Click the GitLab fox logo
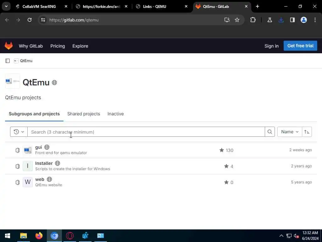322x242 pixels. point(8,46)
